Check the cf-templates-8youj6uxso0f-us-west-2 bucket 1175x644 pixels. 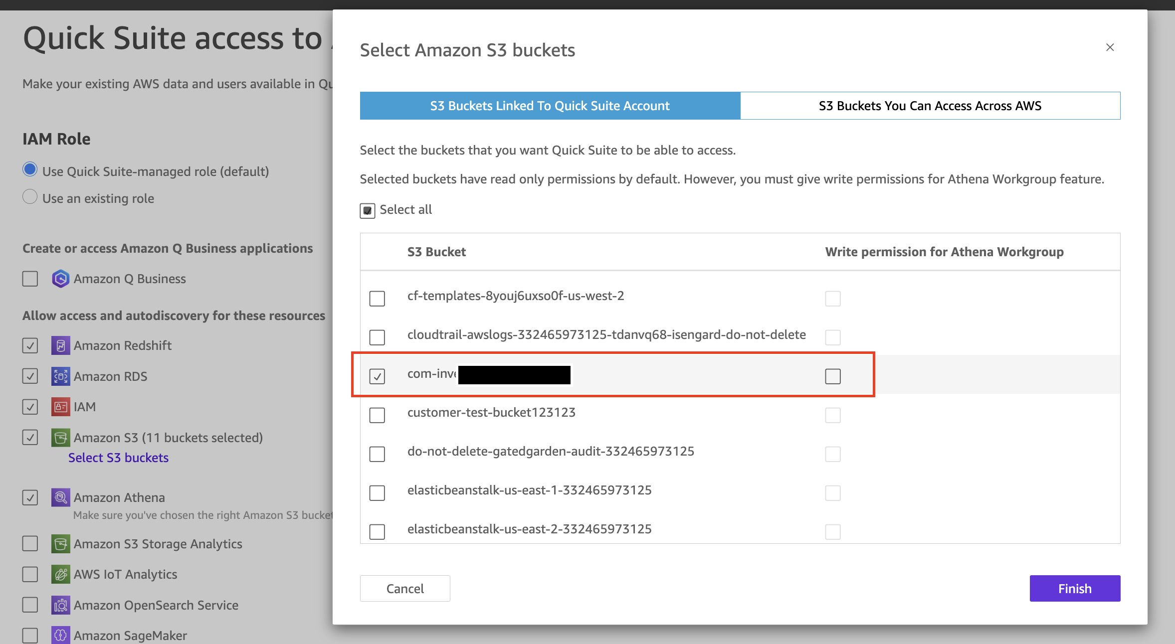378,299
